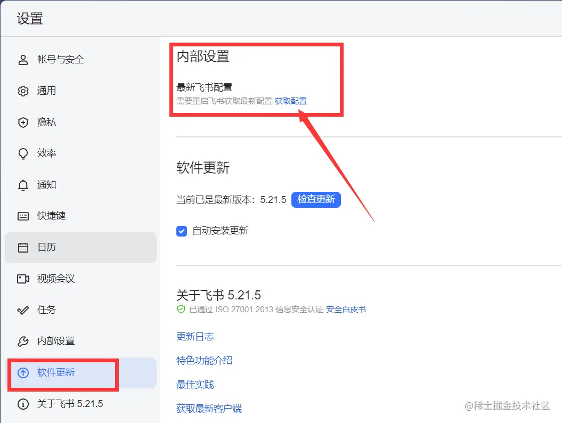The width and height of the screenshot is (562, 423).
Task: Click the 内部设置 heading in the content panel
Action: [203, 56]
